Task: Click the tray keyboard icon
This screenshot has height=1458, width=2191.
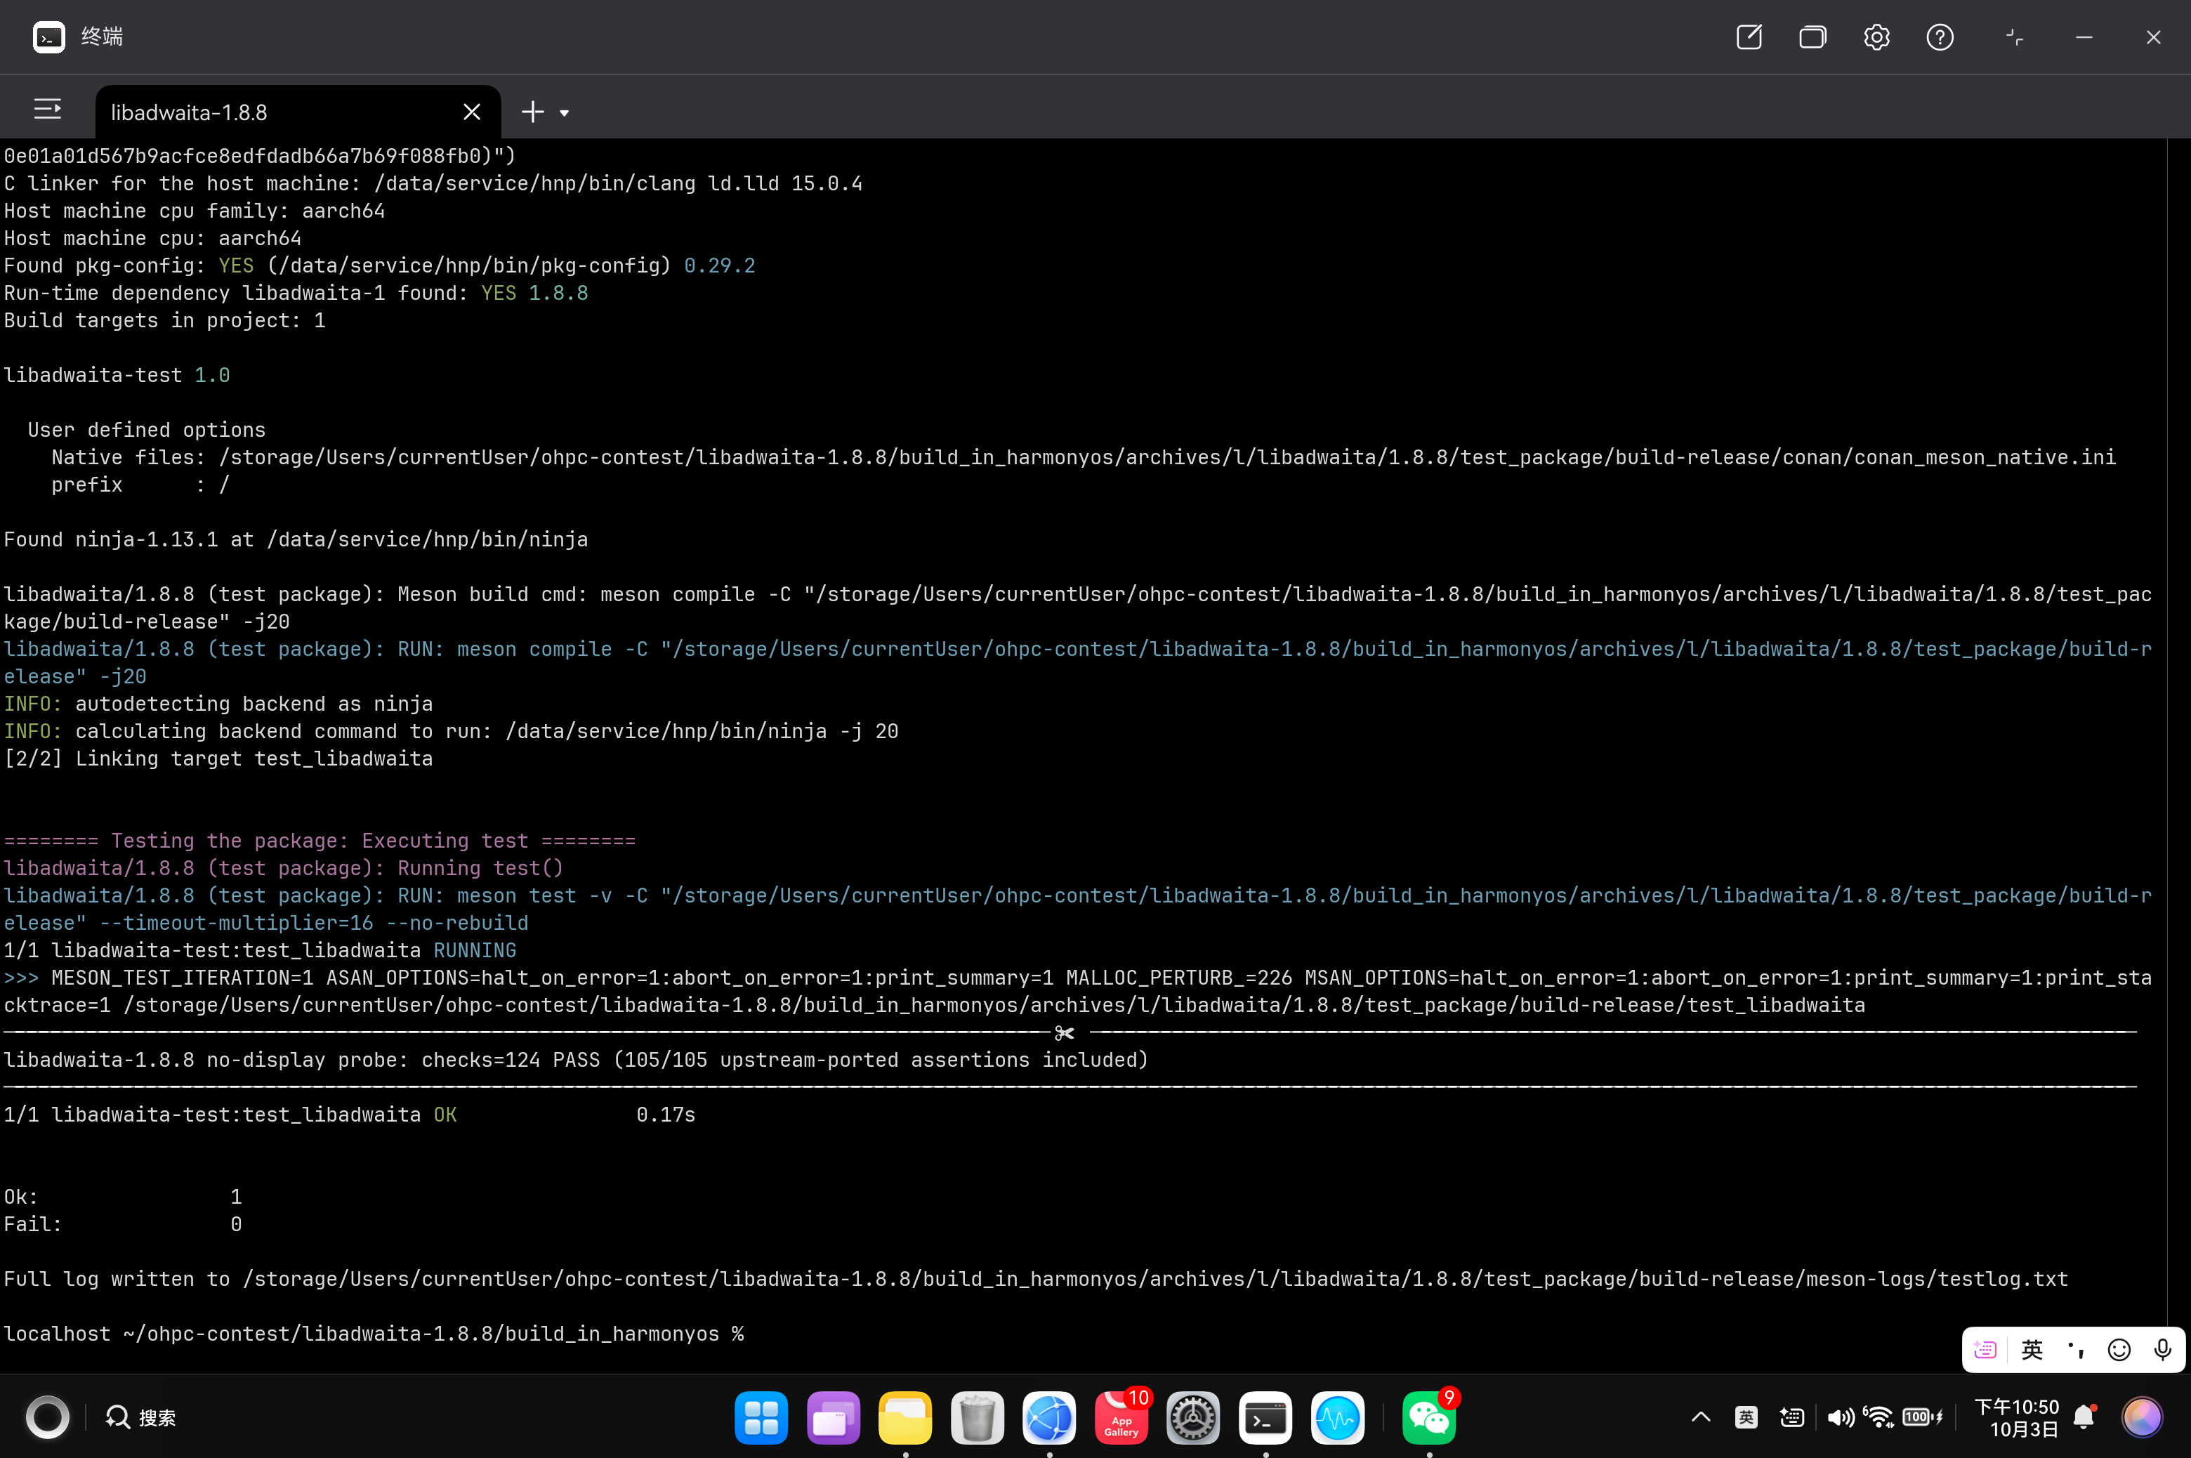Action: click(1792, 1417)
